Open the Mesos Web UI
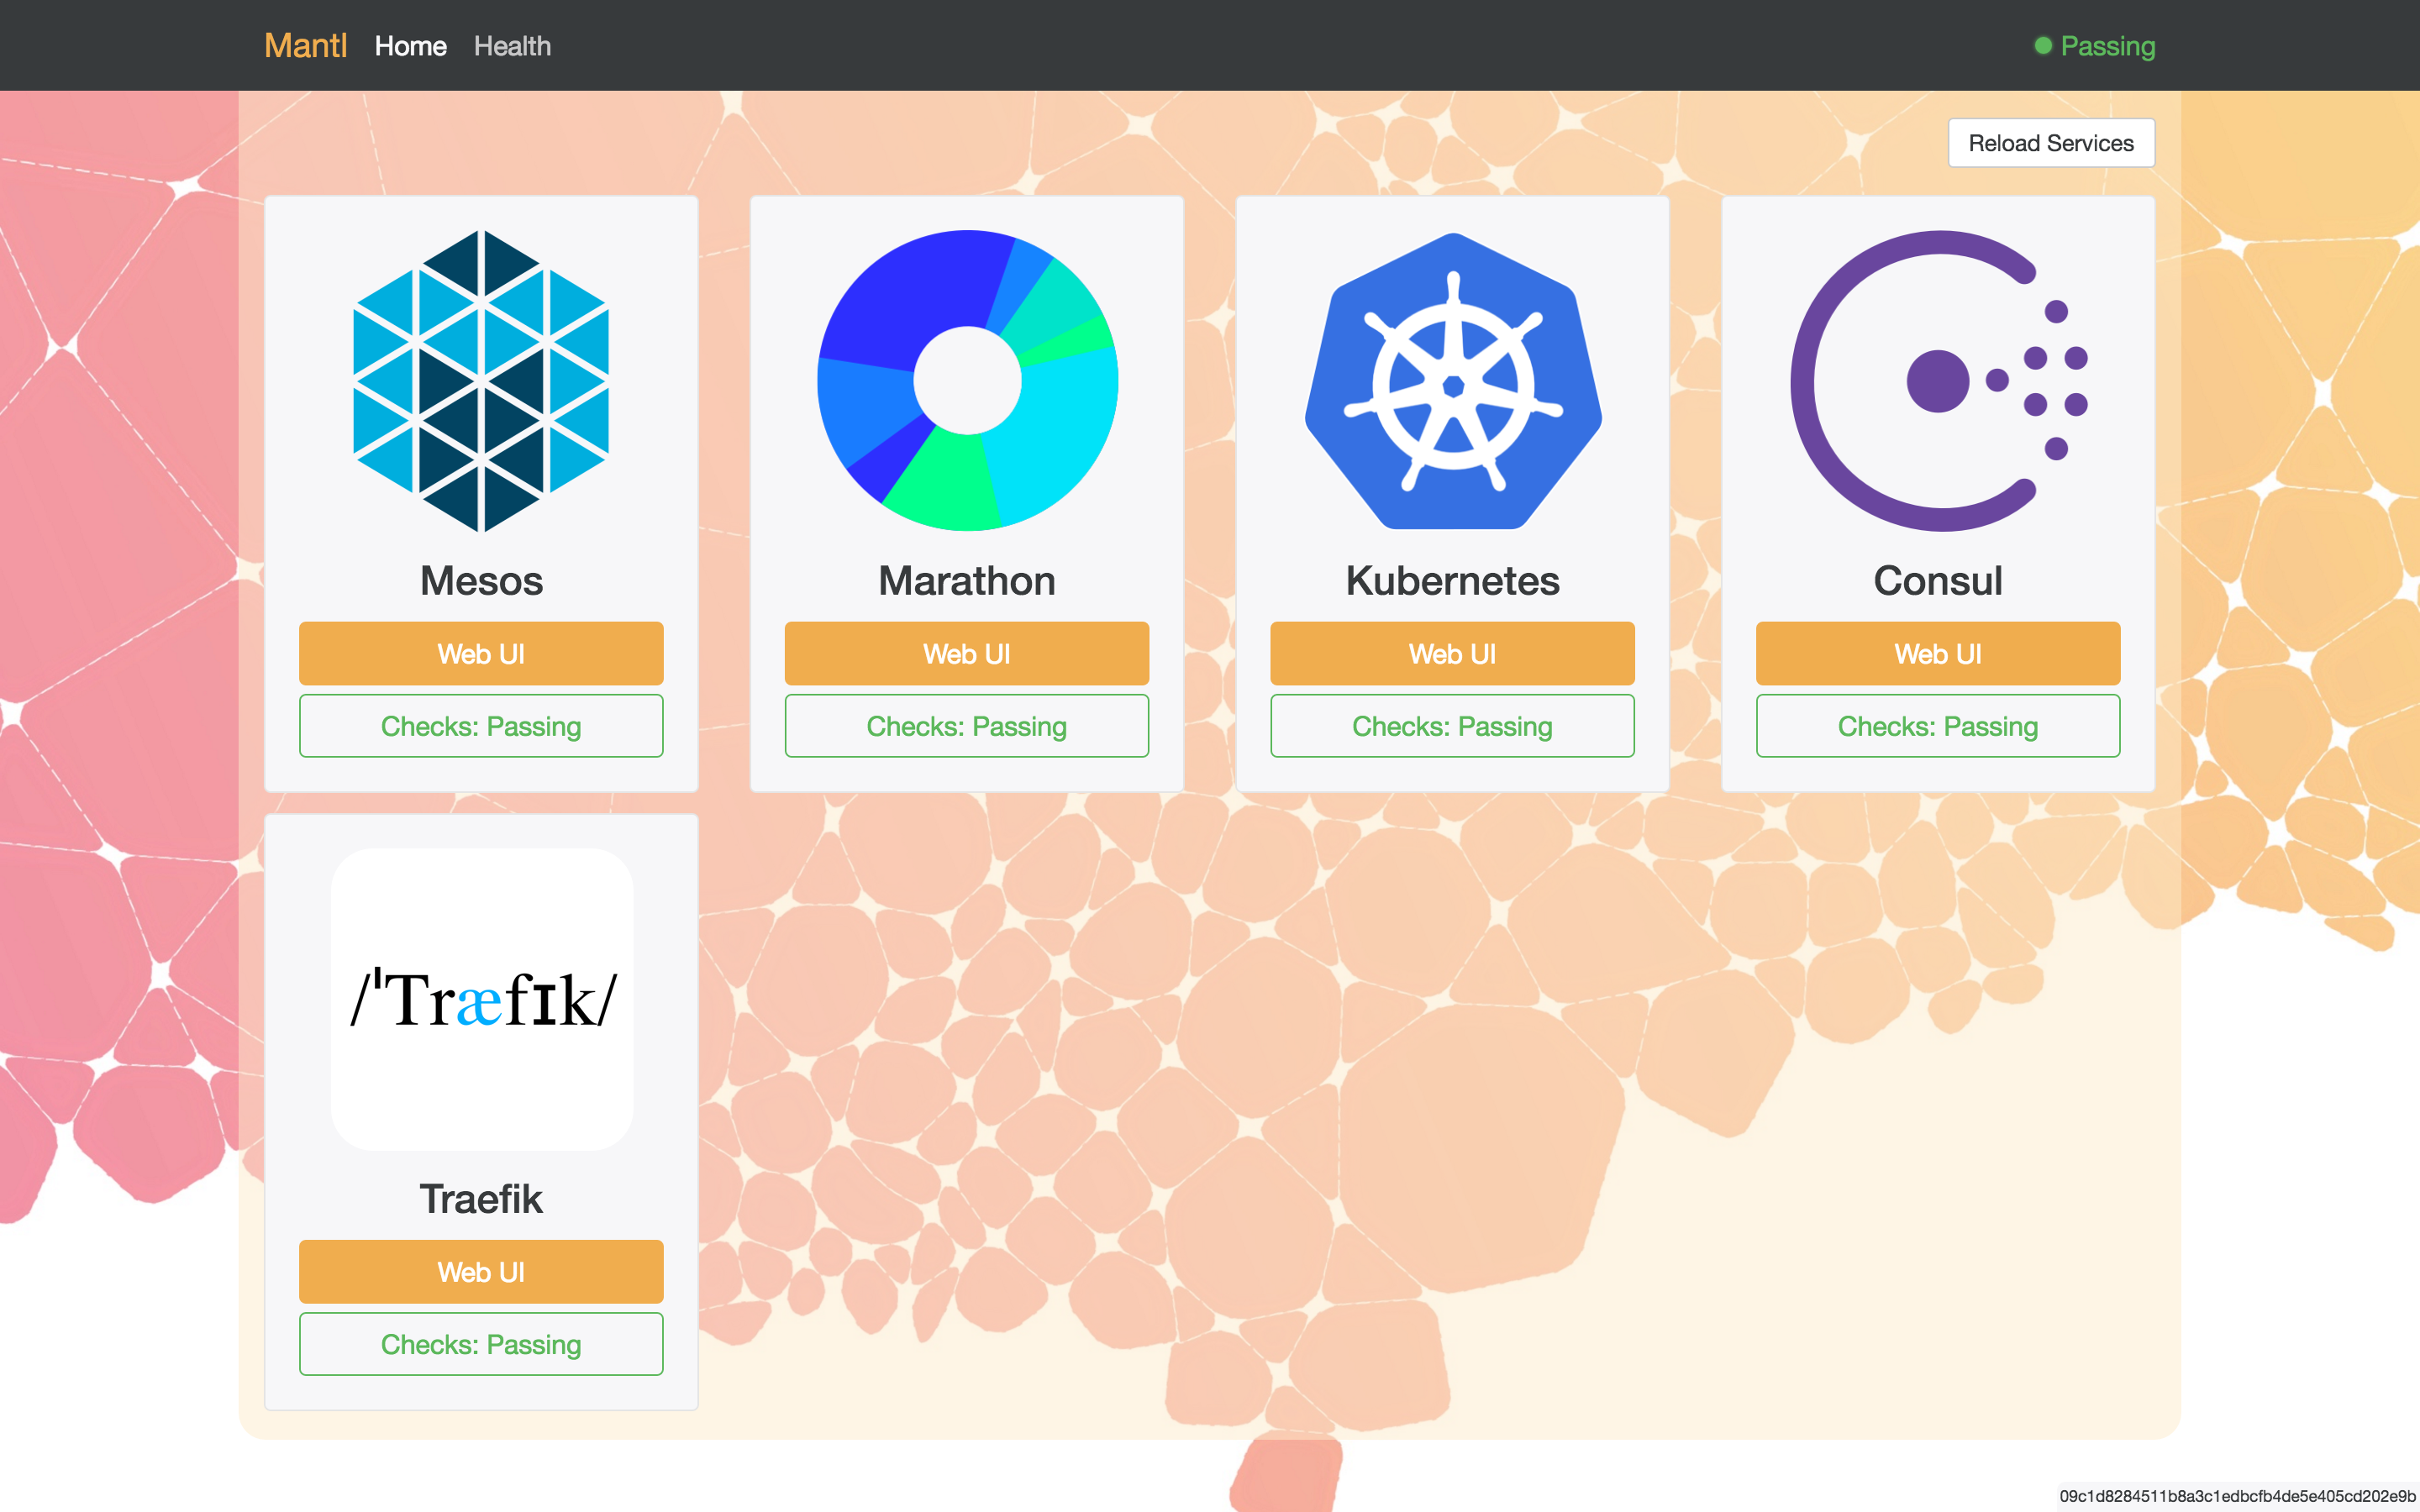 pyautogui.click(x=481, y=653)
